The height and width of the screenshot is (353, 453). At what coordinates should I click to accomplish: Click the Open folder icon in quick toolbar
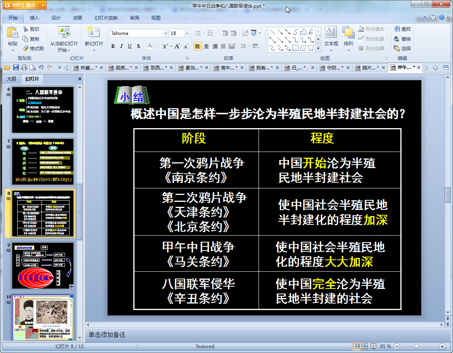7,68
